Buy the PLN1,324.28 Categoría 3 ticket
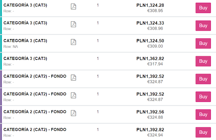216x140 pixels. [x=203, y=8]
